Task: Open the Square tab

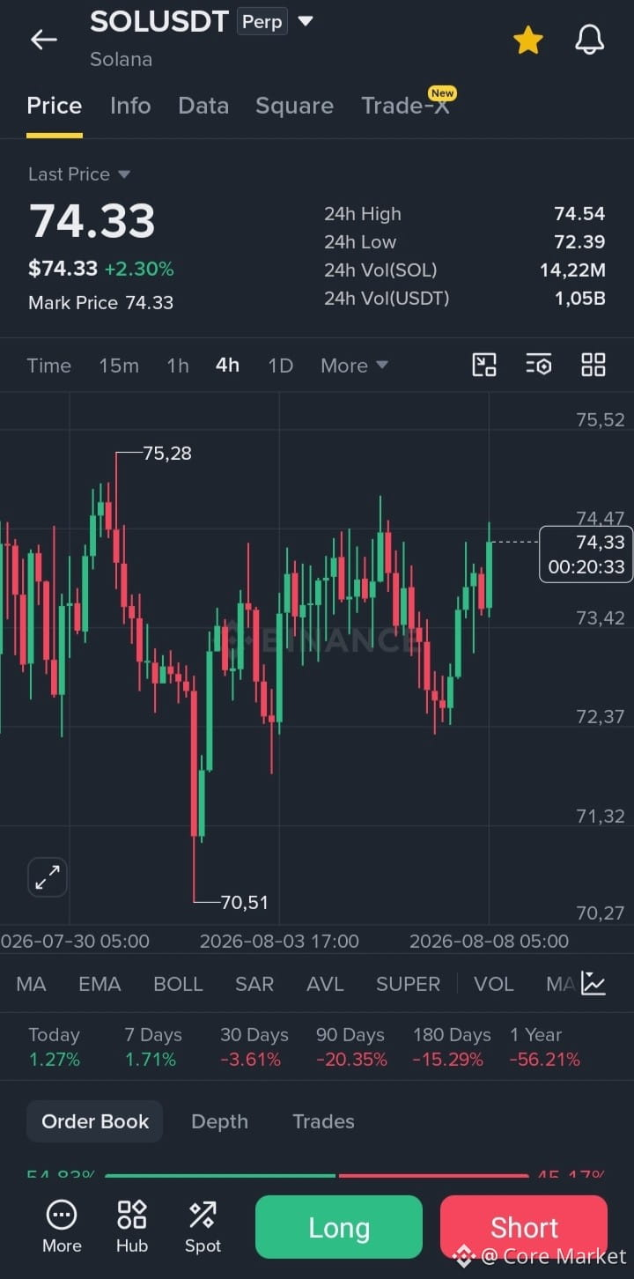Action: [294, 106]
